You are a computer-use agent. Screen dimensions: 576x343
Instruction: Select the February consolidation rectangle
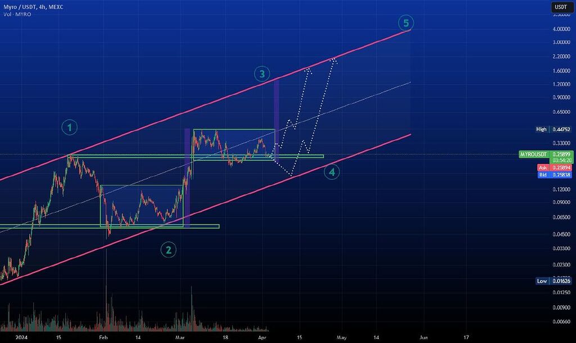[141, 188]
